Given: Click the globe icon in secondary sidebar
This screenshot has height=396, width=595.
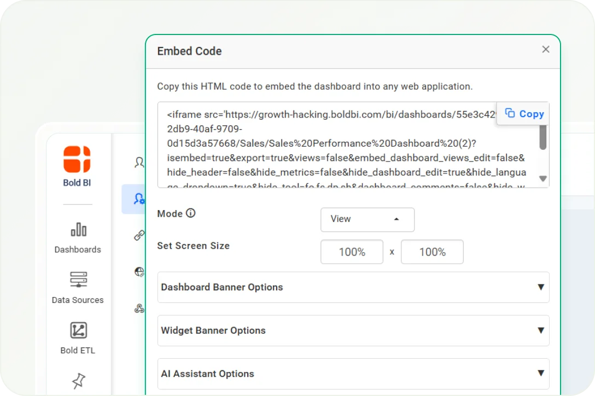Looking at the screenshot, I should point(139,272).
